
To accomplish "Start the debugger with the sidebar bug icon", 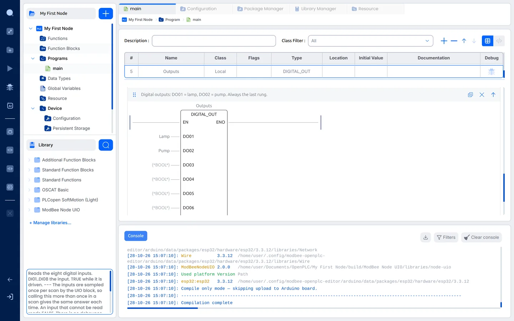I will [x=10, y=87].
